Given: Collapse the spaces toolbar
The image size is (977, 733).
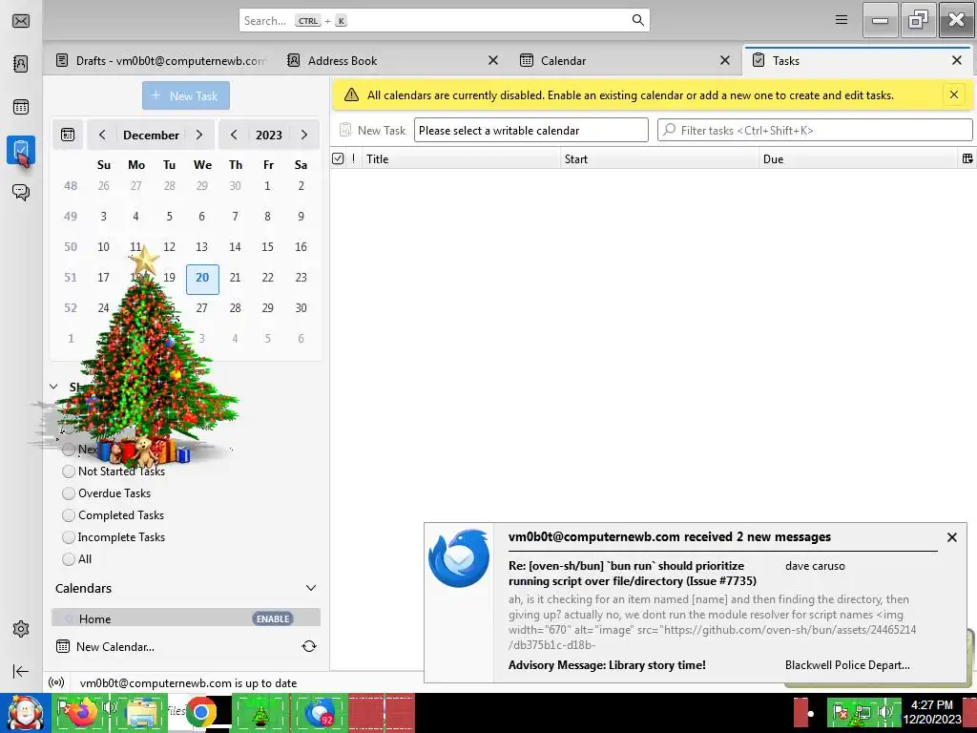Looking at the screenshot, I should click(21, 671).
